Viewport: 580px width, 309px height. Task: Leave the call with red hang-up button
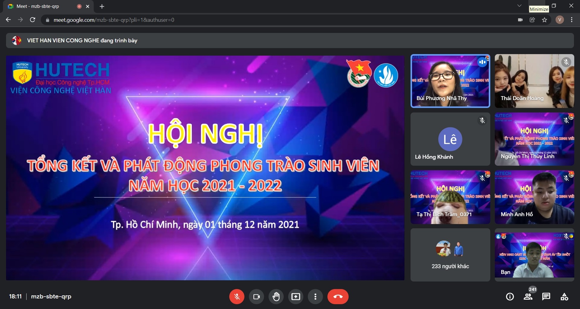coord(338,297)
